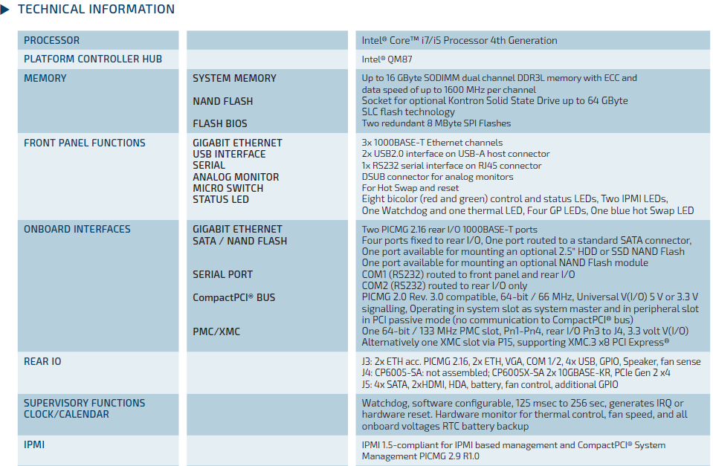Viewport: 713px width, 466px height.
Task: Click the NAND FLASH sublabel under Memory
Action: [x=222, y=101]
